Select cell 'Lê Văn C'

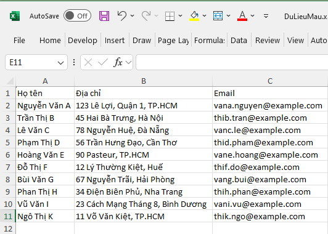click(45, 130)
